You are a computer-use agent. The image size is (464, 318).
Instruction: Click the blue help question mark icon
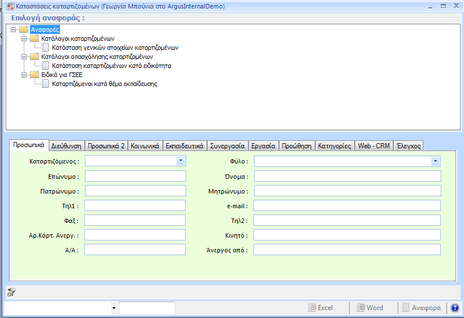(x=454, y=308)
